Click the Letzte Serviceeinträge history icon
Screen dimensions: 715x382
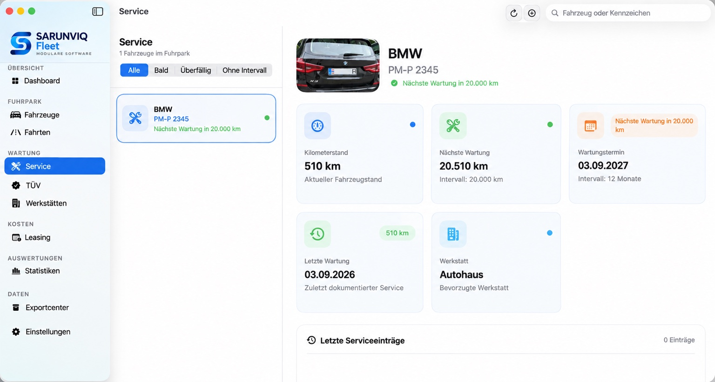(x=311, y=340)
